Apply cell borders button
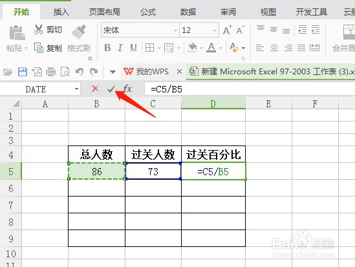This screenshot has width=355, height=267. 149,48
